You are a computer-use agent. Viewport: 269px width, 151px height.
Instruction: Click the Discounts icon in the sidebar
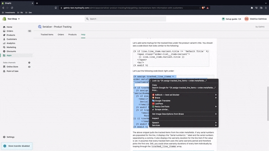pos(4,51)
